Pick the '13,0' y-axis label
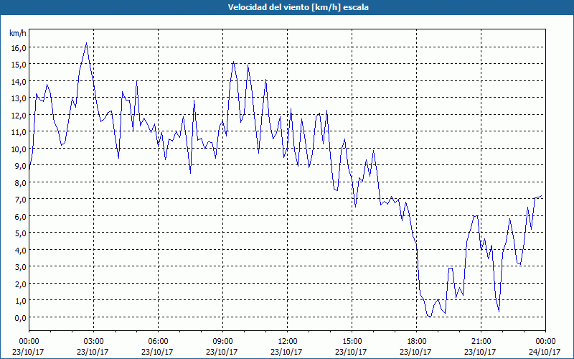This screenshot has width=574, height=359. pyautogui.click(x=18, y=98)
